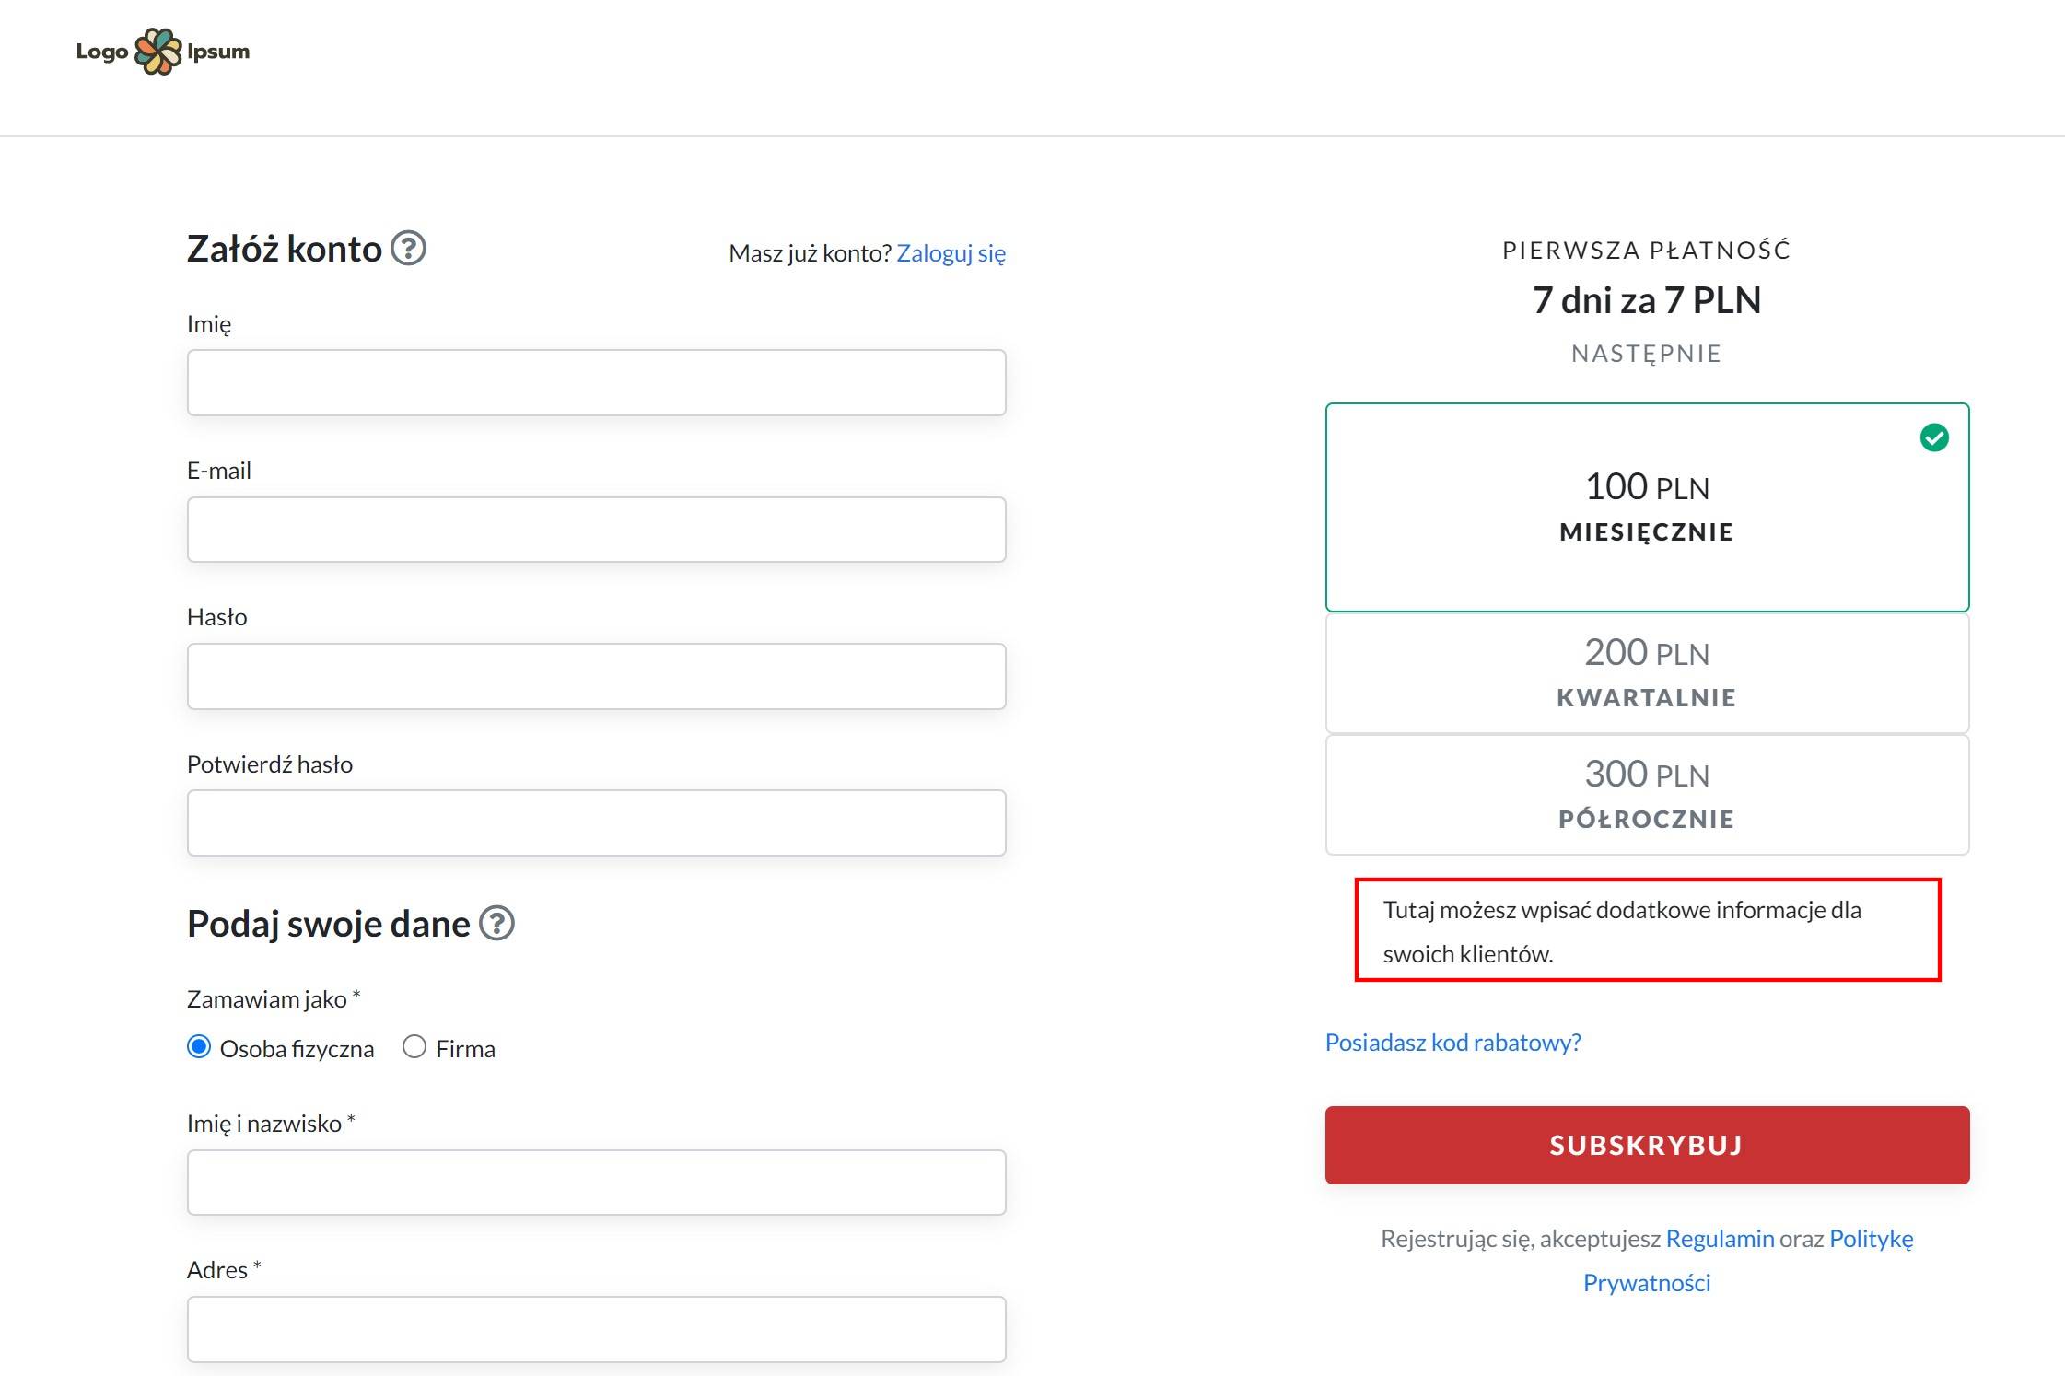The image size is (2065, 1376).
Task: Follow the Zaloguj się link
Action: pyautogui.click(x=951, y=253)
